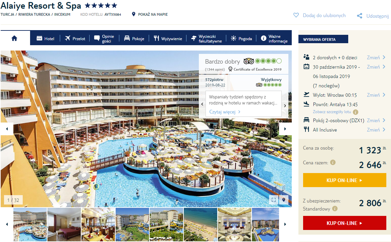Open Czytaj więcej review link
The image size is (391, 242).
pyautogui.click(x=225, y=112)
